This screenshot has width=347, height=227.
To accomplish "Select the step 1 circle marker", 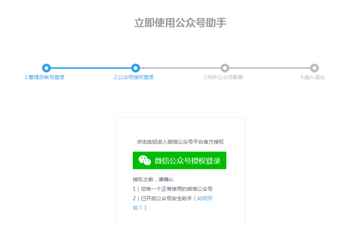I will tap(46, 68).
